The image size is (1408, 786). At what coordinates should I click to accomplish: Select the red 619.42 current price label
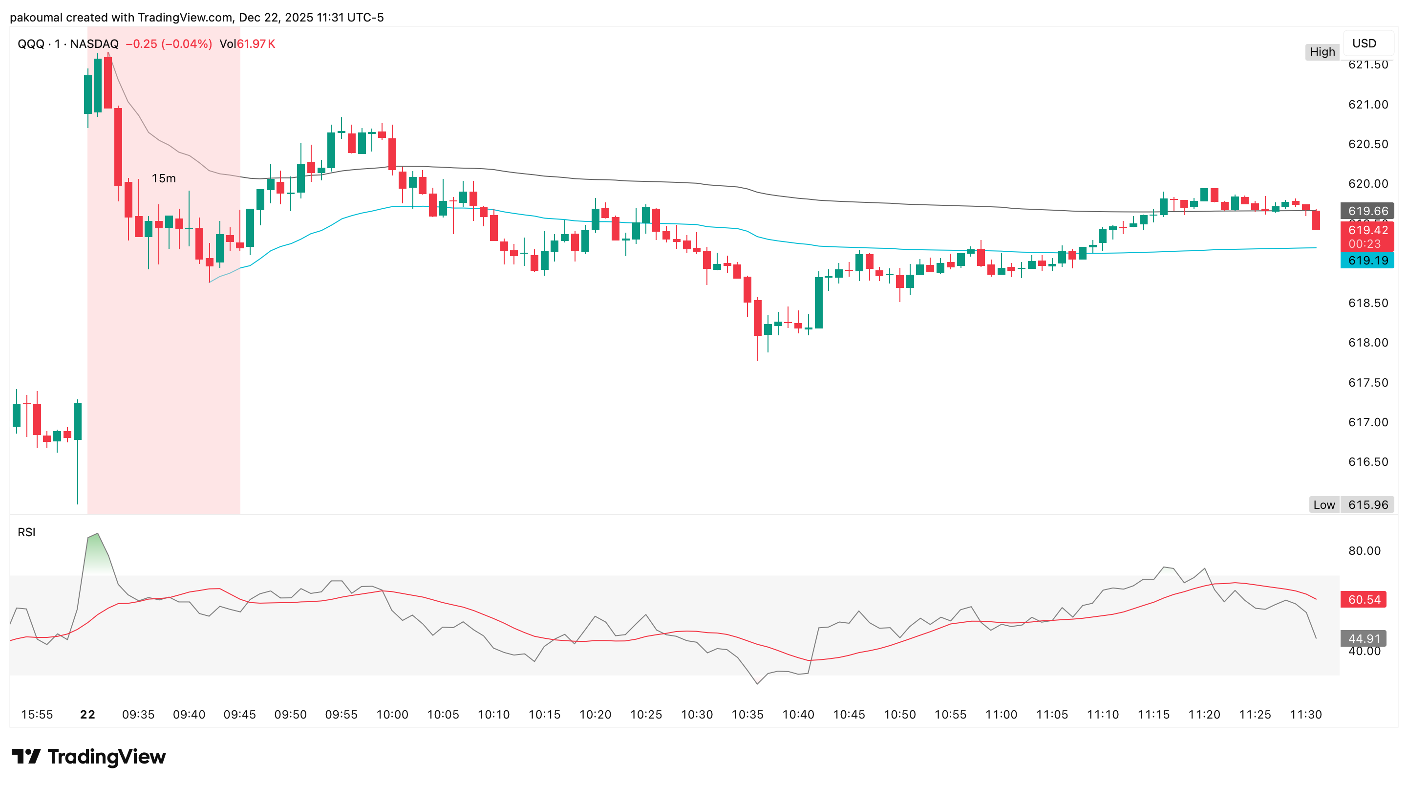click(1367, 230)
